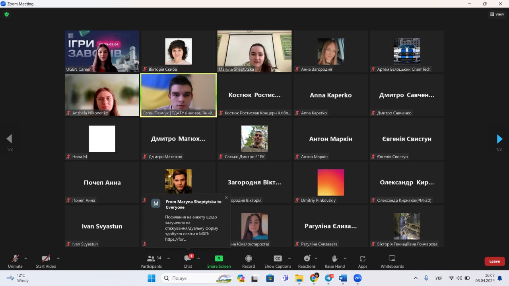This screenshot has width=509, height=286.
Task: Select Салько Дмитро 41ЕК tile
Action: coord(254,139)
